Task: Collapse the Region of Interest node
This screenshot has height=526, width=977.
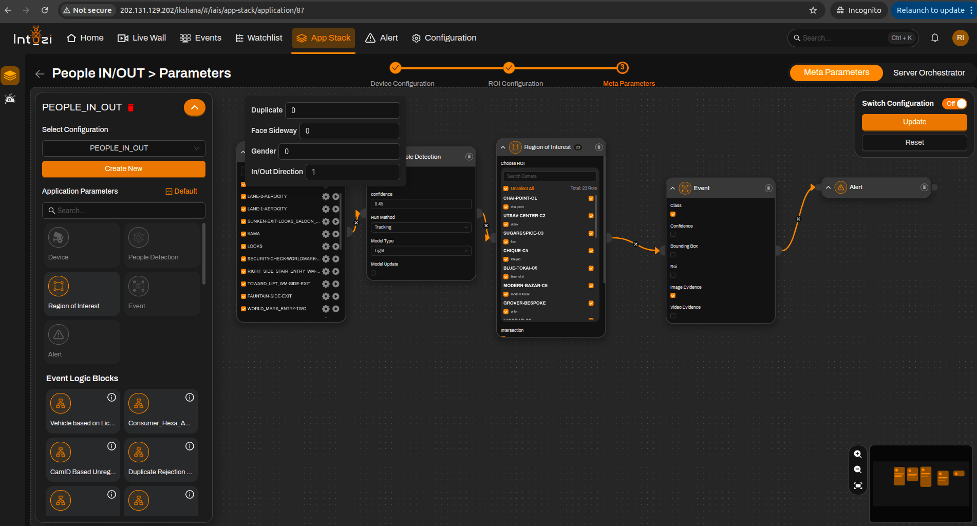Action: [503, 147]
